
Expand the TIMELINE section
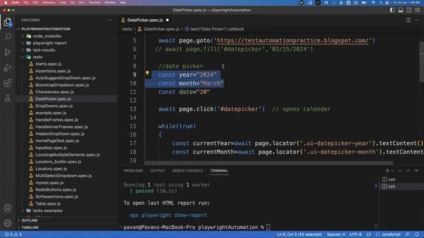[x=66, y=227]
